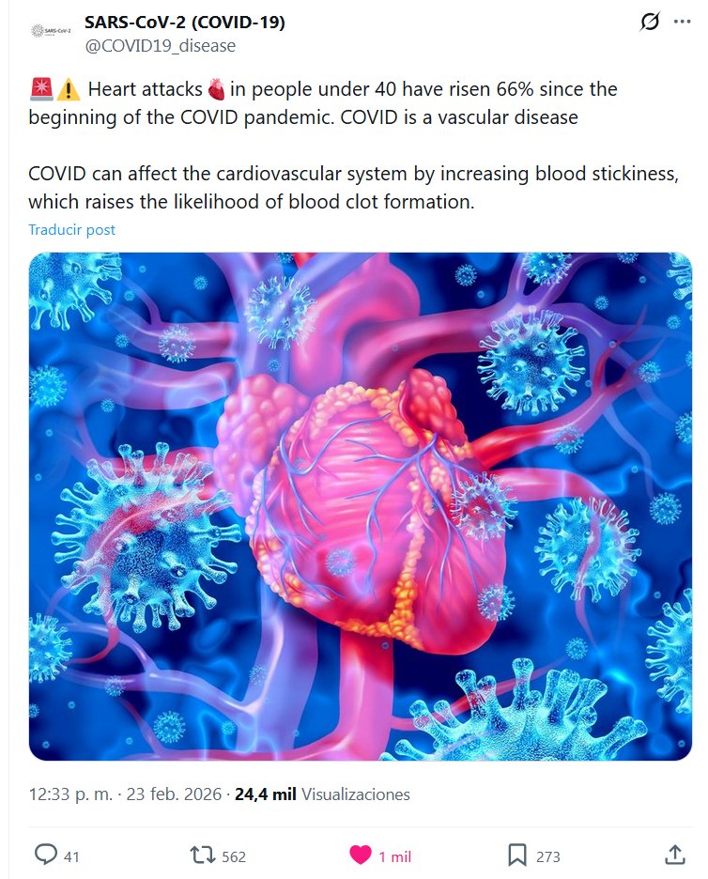The height and width of the screenshot is (879, 708).
Task: Click the repost arrows icon
Action: 202,855
